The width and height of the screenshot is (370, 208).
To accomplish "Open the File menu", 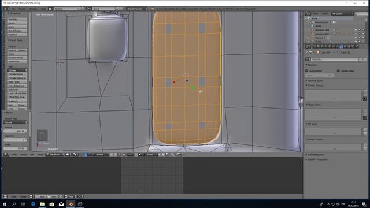I will click(x=13, y=9).
